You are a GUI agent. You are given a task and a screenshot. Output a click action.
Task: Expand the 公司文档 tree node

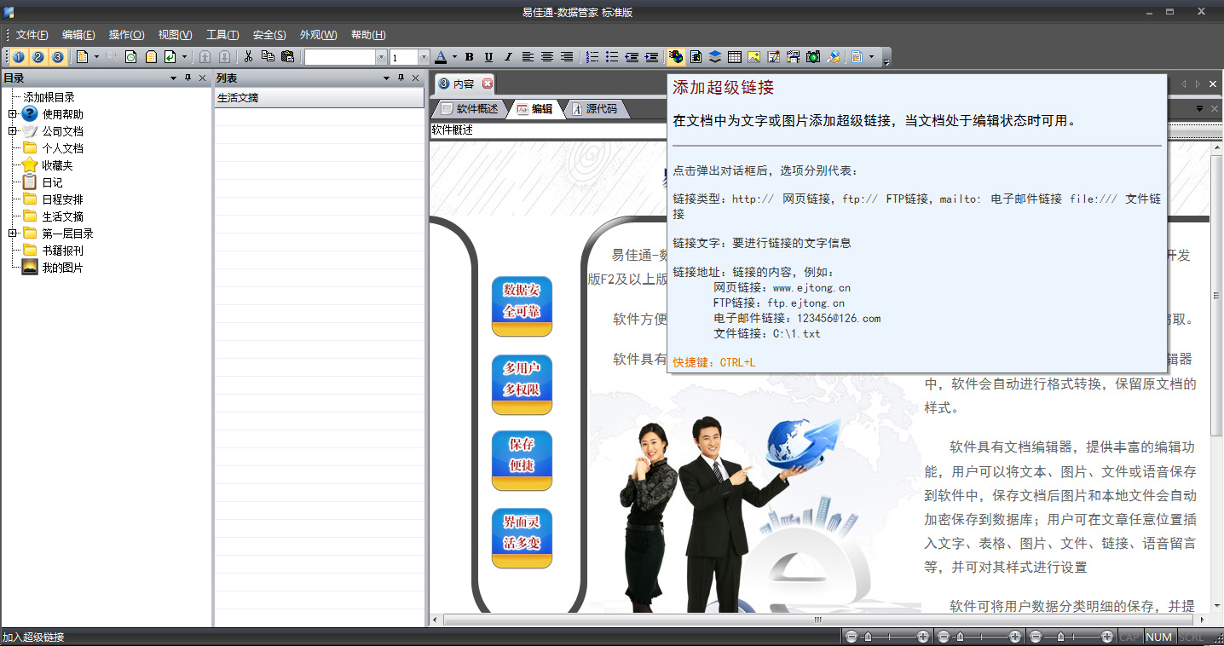(x=13, y=131)
